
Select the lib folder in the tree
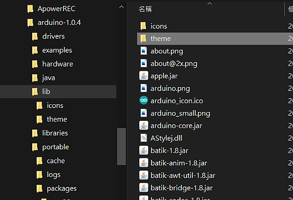[58, 91]
